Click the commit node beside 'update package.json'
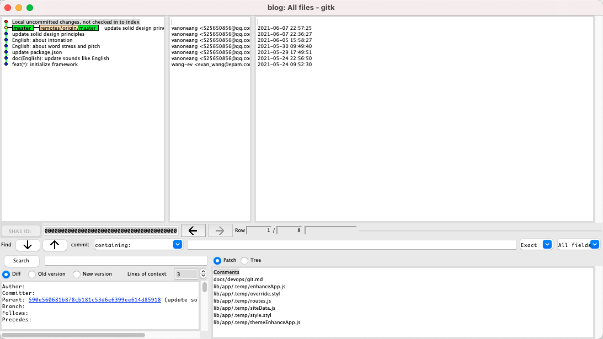This screenshot has width=603, height=339. pos(6,52)
